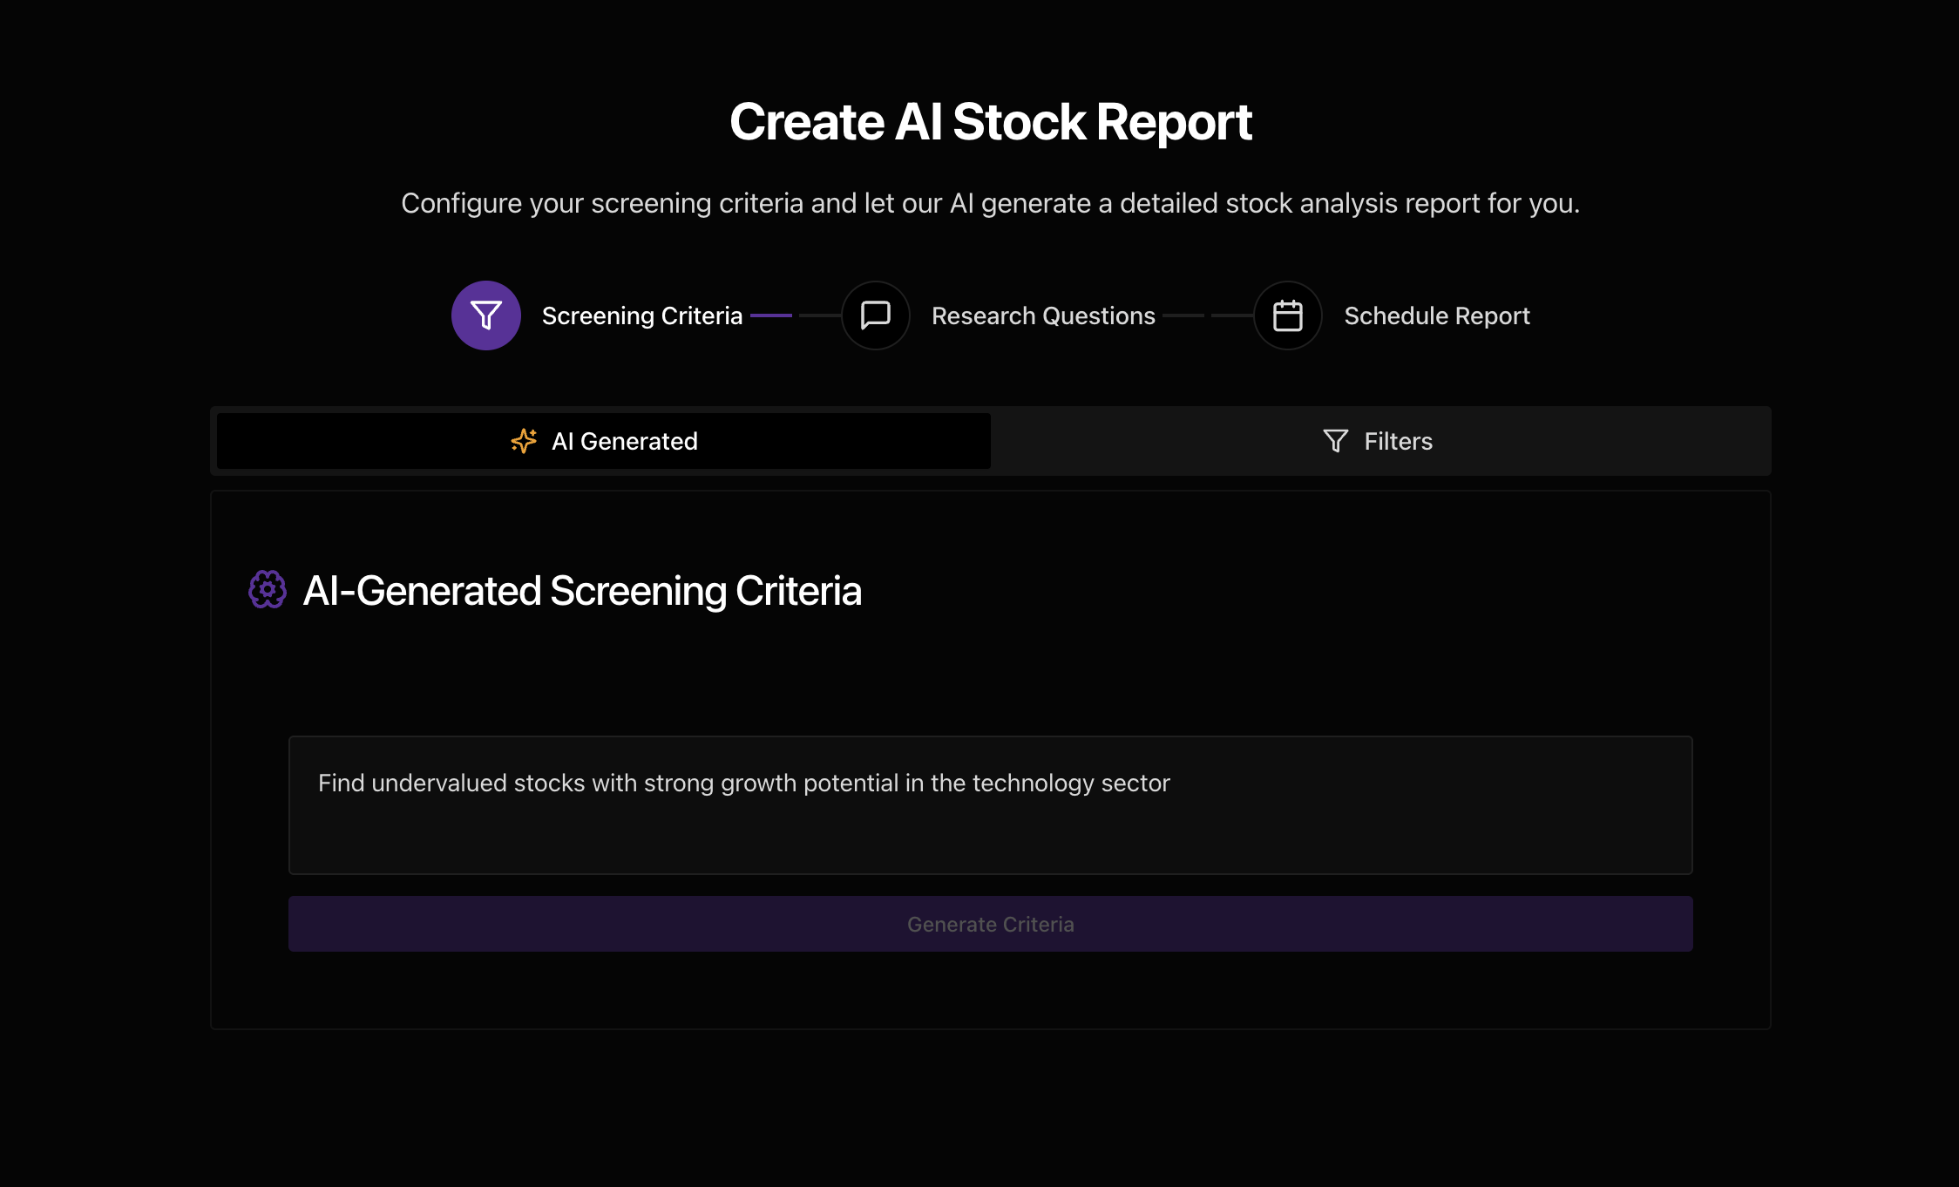Screen dimensions: 1959x1187
Task: Click the Create AI Stock Report title
Action: (x=990, y=121)
